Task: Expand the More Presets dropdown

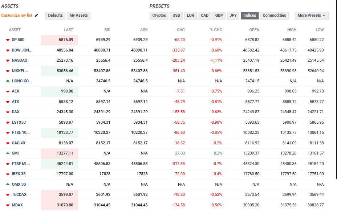Action: pos(312,16)
